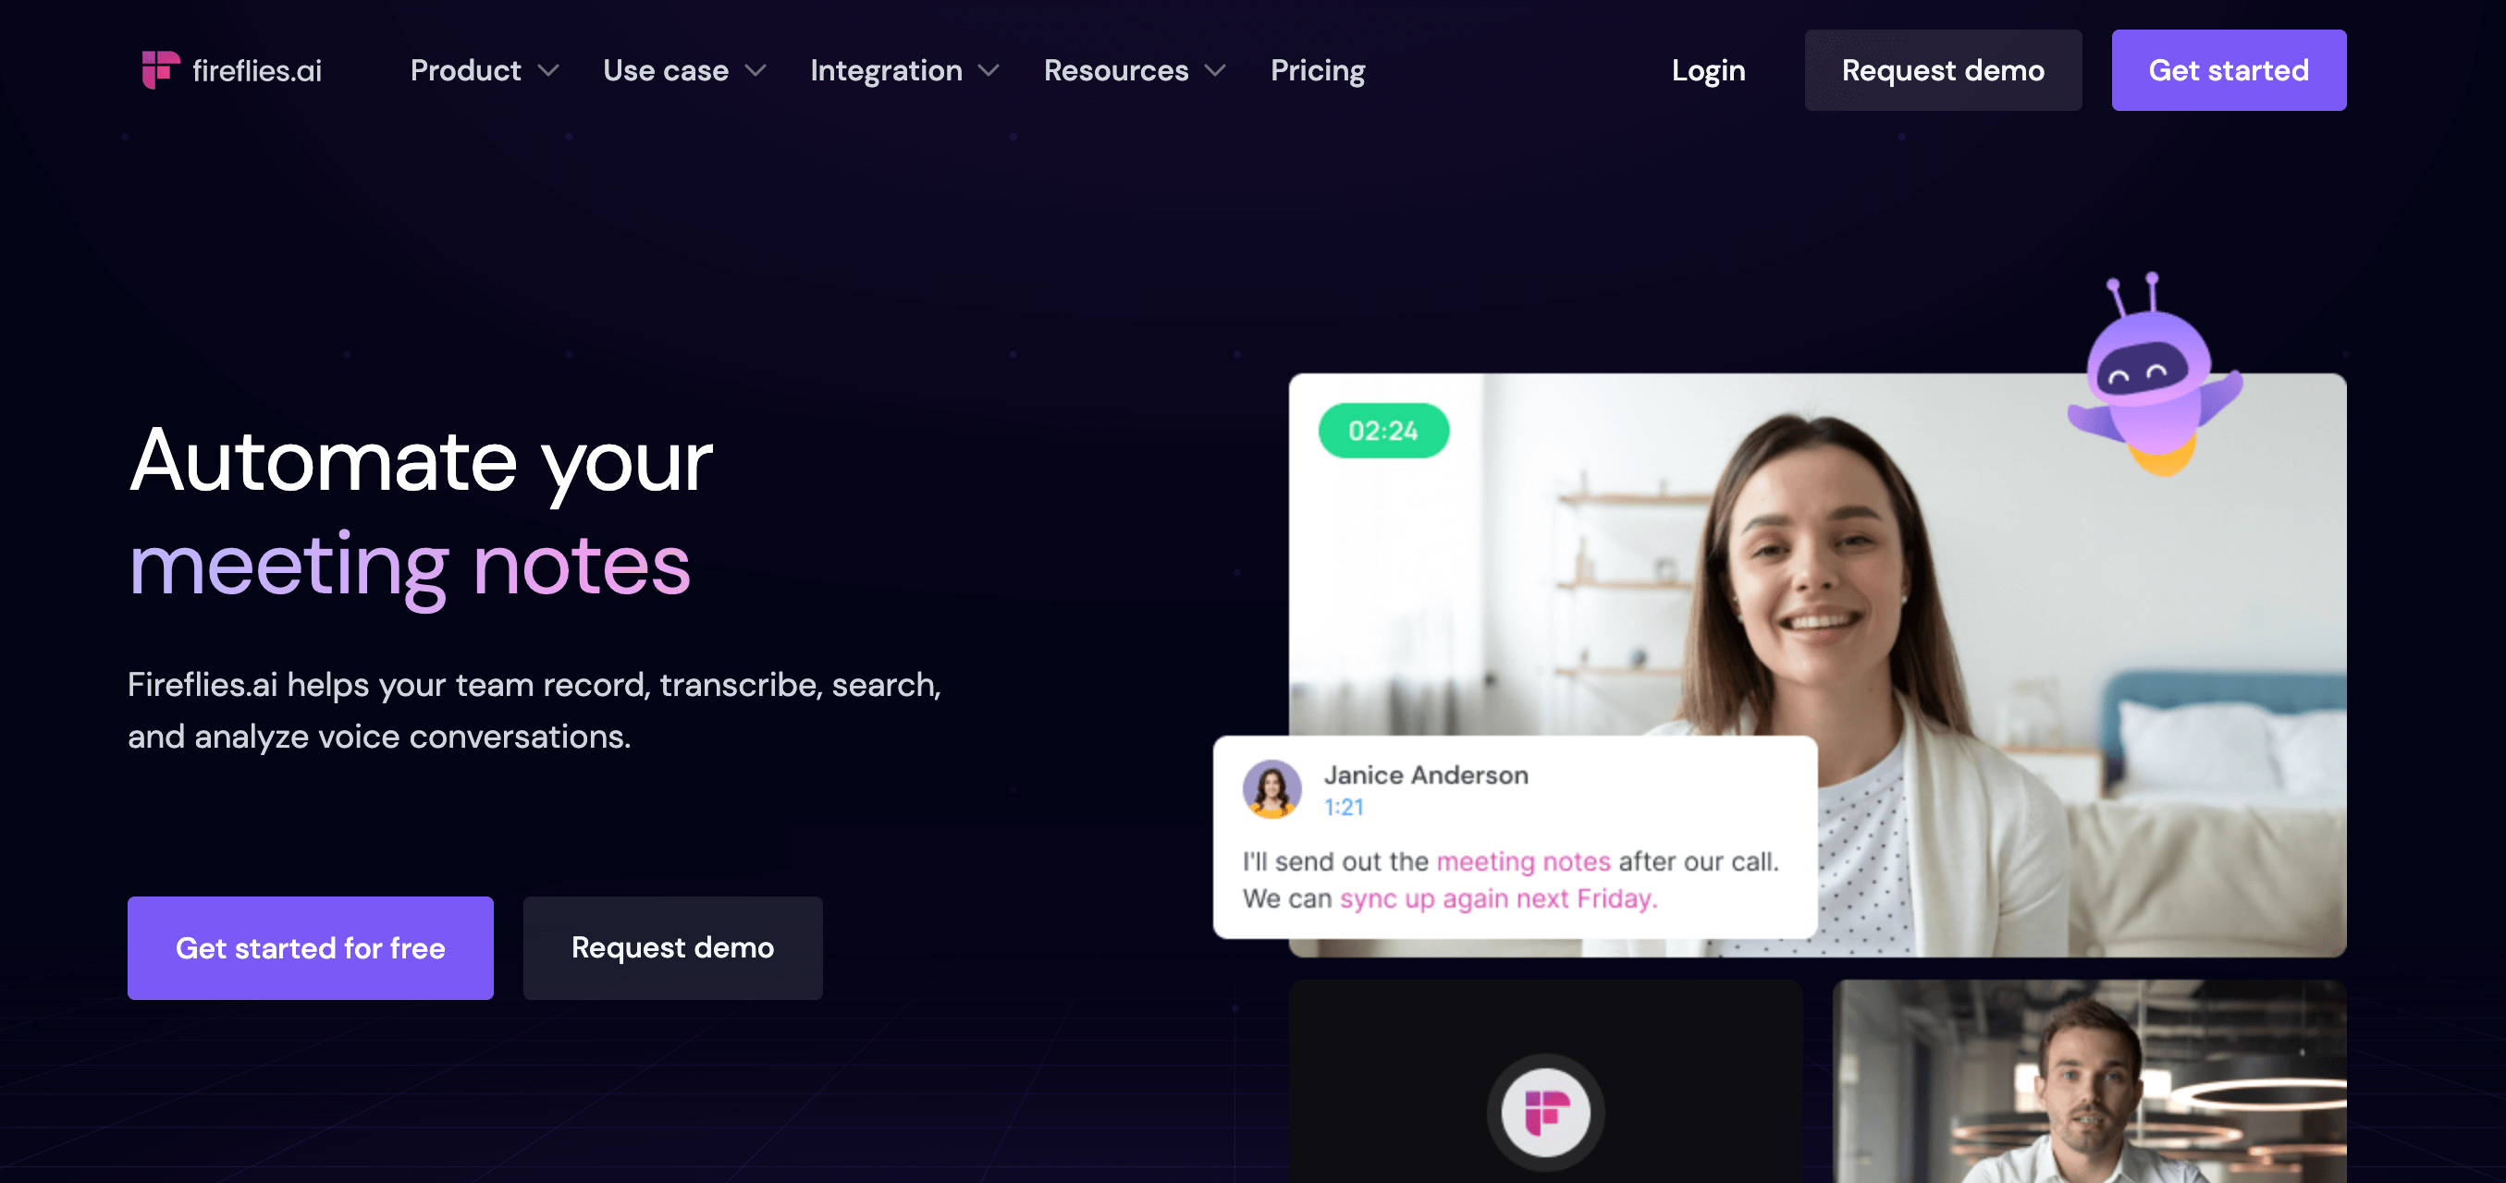Click Get started for free button

[x=310, y=948]
